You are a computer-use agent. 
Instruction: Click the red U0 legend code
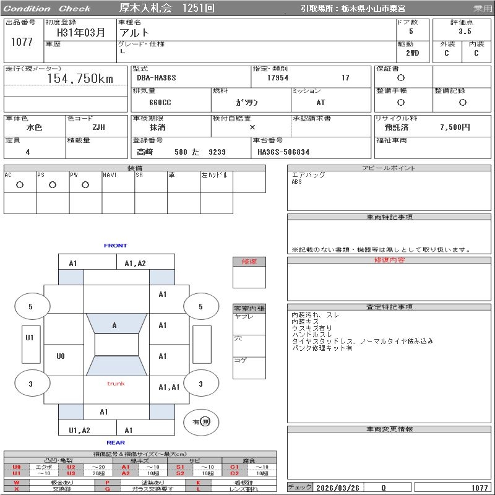pos(17,467)
